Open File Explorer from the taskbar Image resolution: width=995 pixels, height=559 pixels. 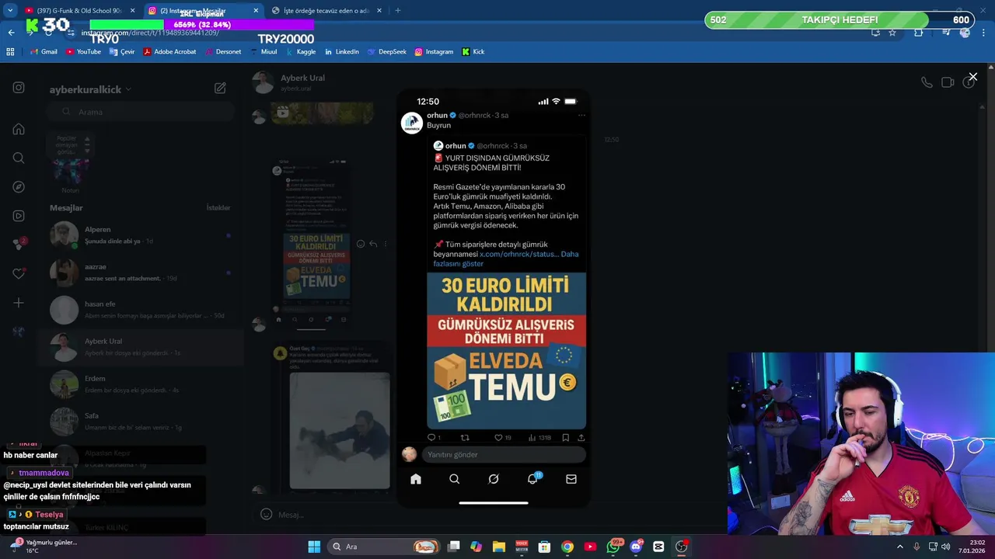[x=499, y=547]
